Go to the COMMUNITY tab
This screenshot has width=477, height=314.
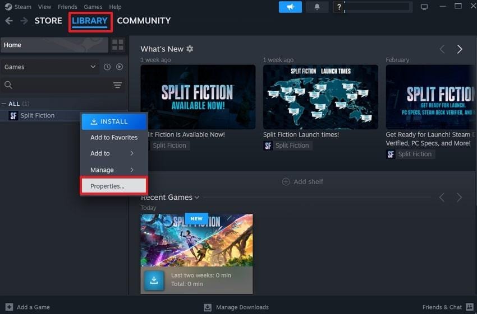point(144,21)
